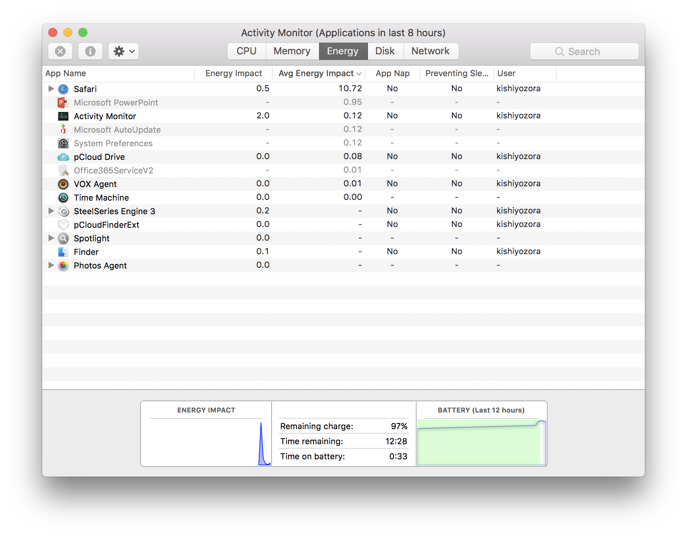Click the SteelSeries Engine 3 icon
Viewport: 687px width, 537px height.
[x=63, y=211]
